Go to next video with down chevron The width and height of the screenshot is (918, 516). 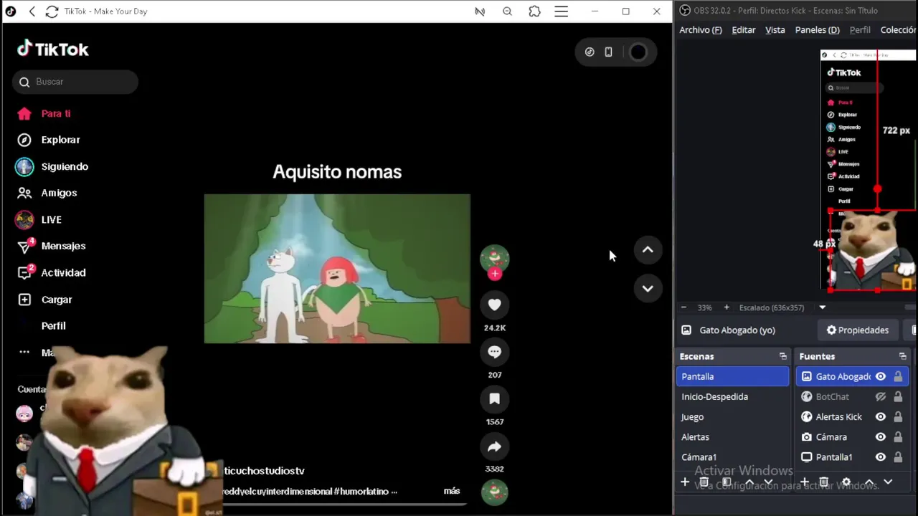(648, 288)
